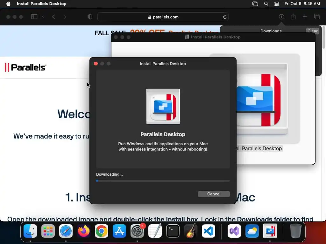
Task: Click the Parallels logo on webpage
Action: coord(25,67)
